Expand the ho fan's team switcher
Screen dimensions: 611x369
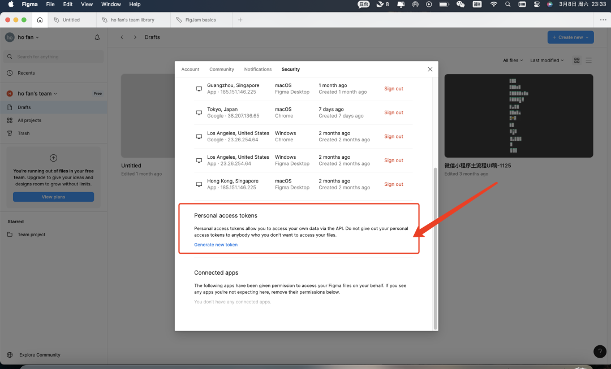pos(37,94)
